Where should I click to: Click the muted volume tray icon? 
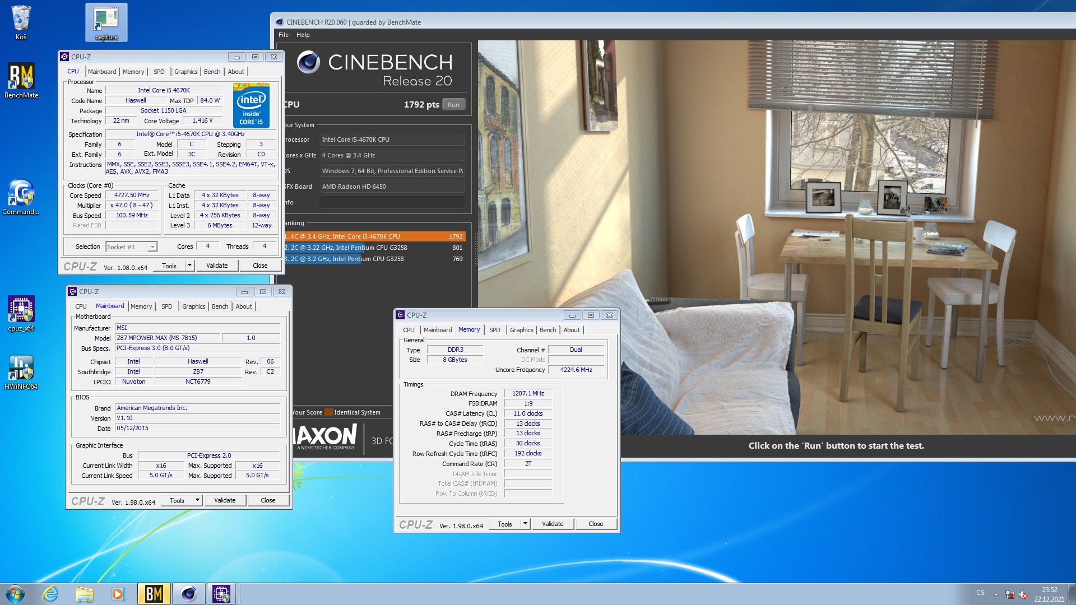click(x=1023, y=594)
